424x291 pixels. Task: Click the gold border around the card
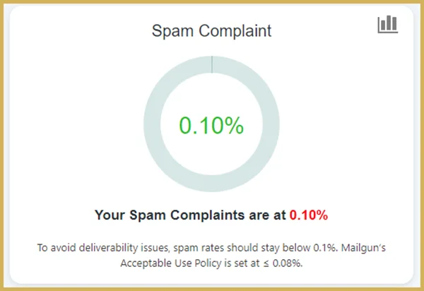(1, 145)
